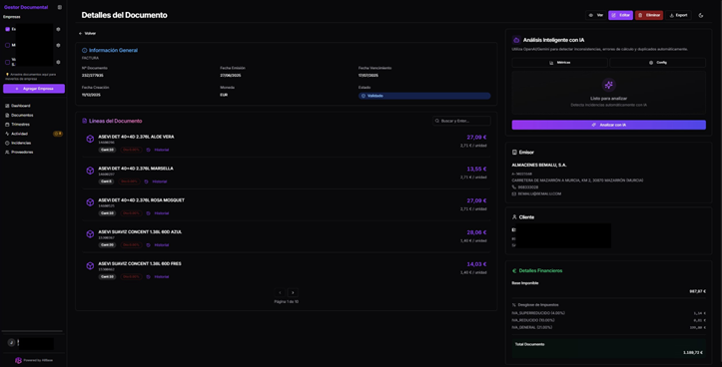Viewport: 722px width, 367px height.
Task: Click the Lineas del Documento file icon
Action: [x=84, y=121]
